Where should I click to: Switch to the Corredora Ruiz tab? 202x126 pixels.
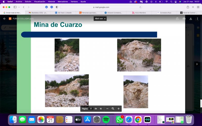point(164,13)
